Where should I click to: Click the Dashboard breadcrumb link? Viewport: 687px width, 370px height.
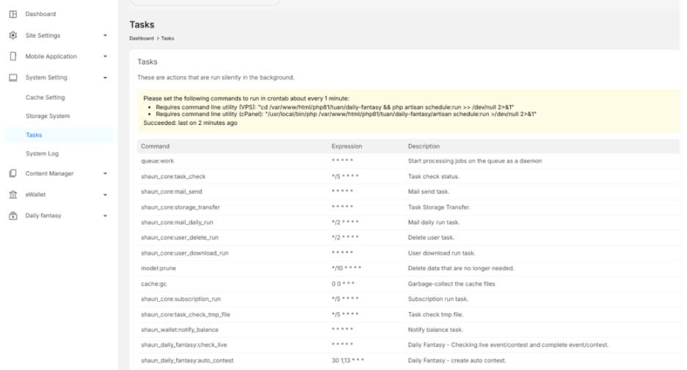point(141,38)
